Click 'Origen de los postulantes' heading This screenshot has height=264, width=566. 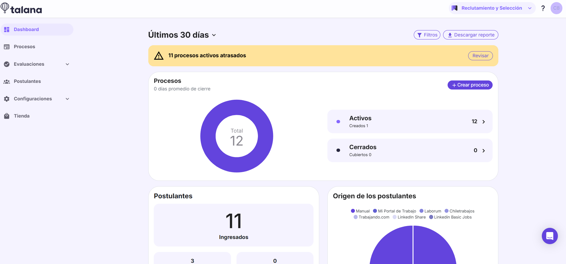point(375,196)
